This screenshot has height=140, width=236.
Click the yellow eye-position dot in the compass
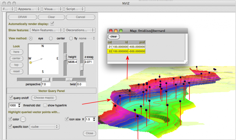coord(30,62)
